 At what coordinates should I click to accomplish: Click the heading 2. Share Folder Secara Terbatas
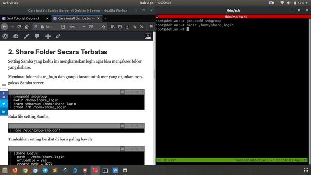(58, 52)
